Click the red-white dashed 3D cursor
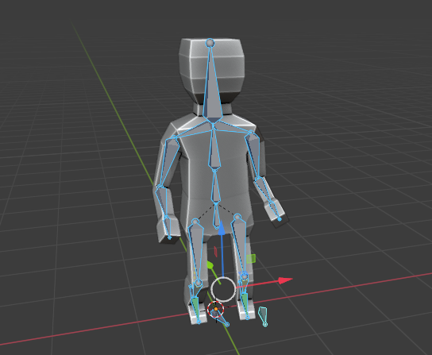This screenshot has width=432, height=355. coord(216,310)
